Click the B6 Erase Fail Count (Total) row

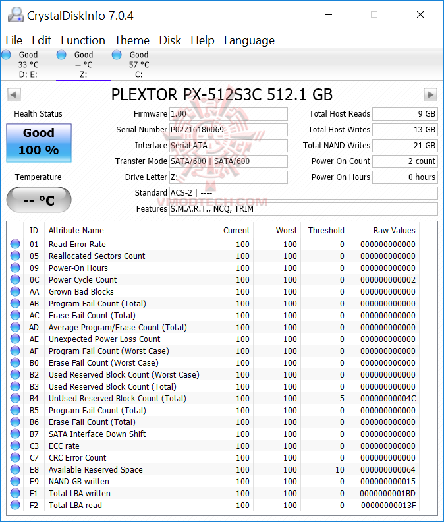coord(213,422)
